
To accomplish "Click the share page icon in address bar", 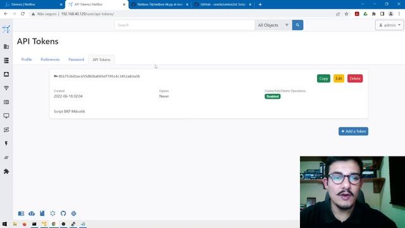I will [338, 14].
